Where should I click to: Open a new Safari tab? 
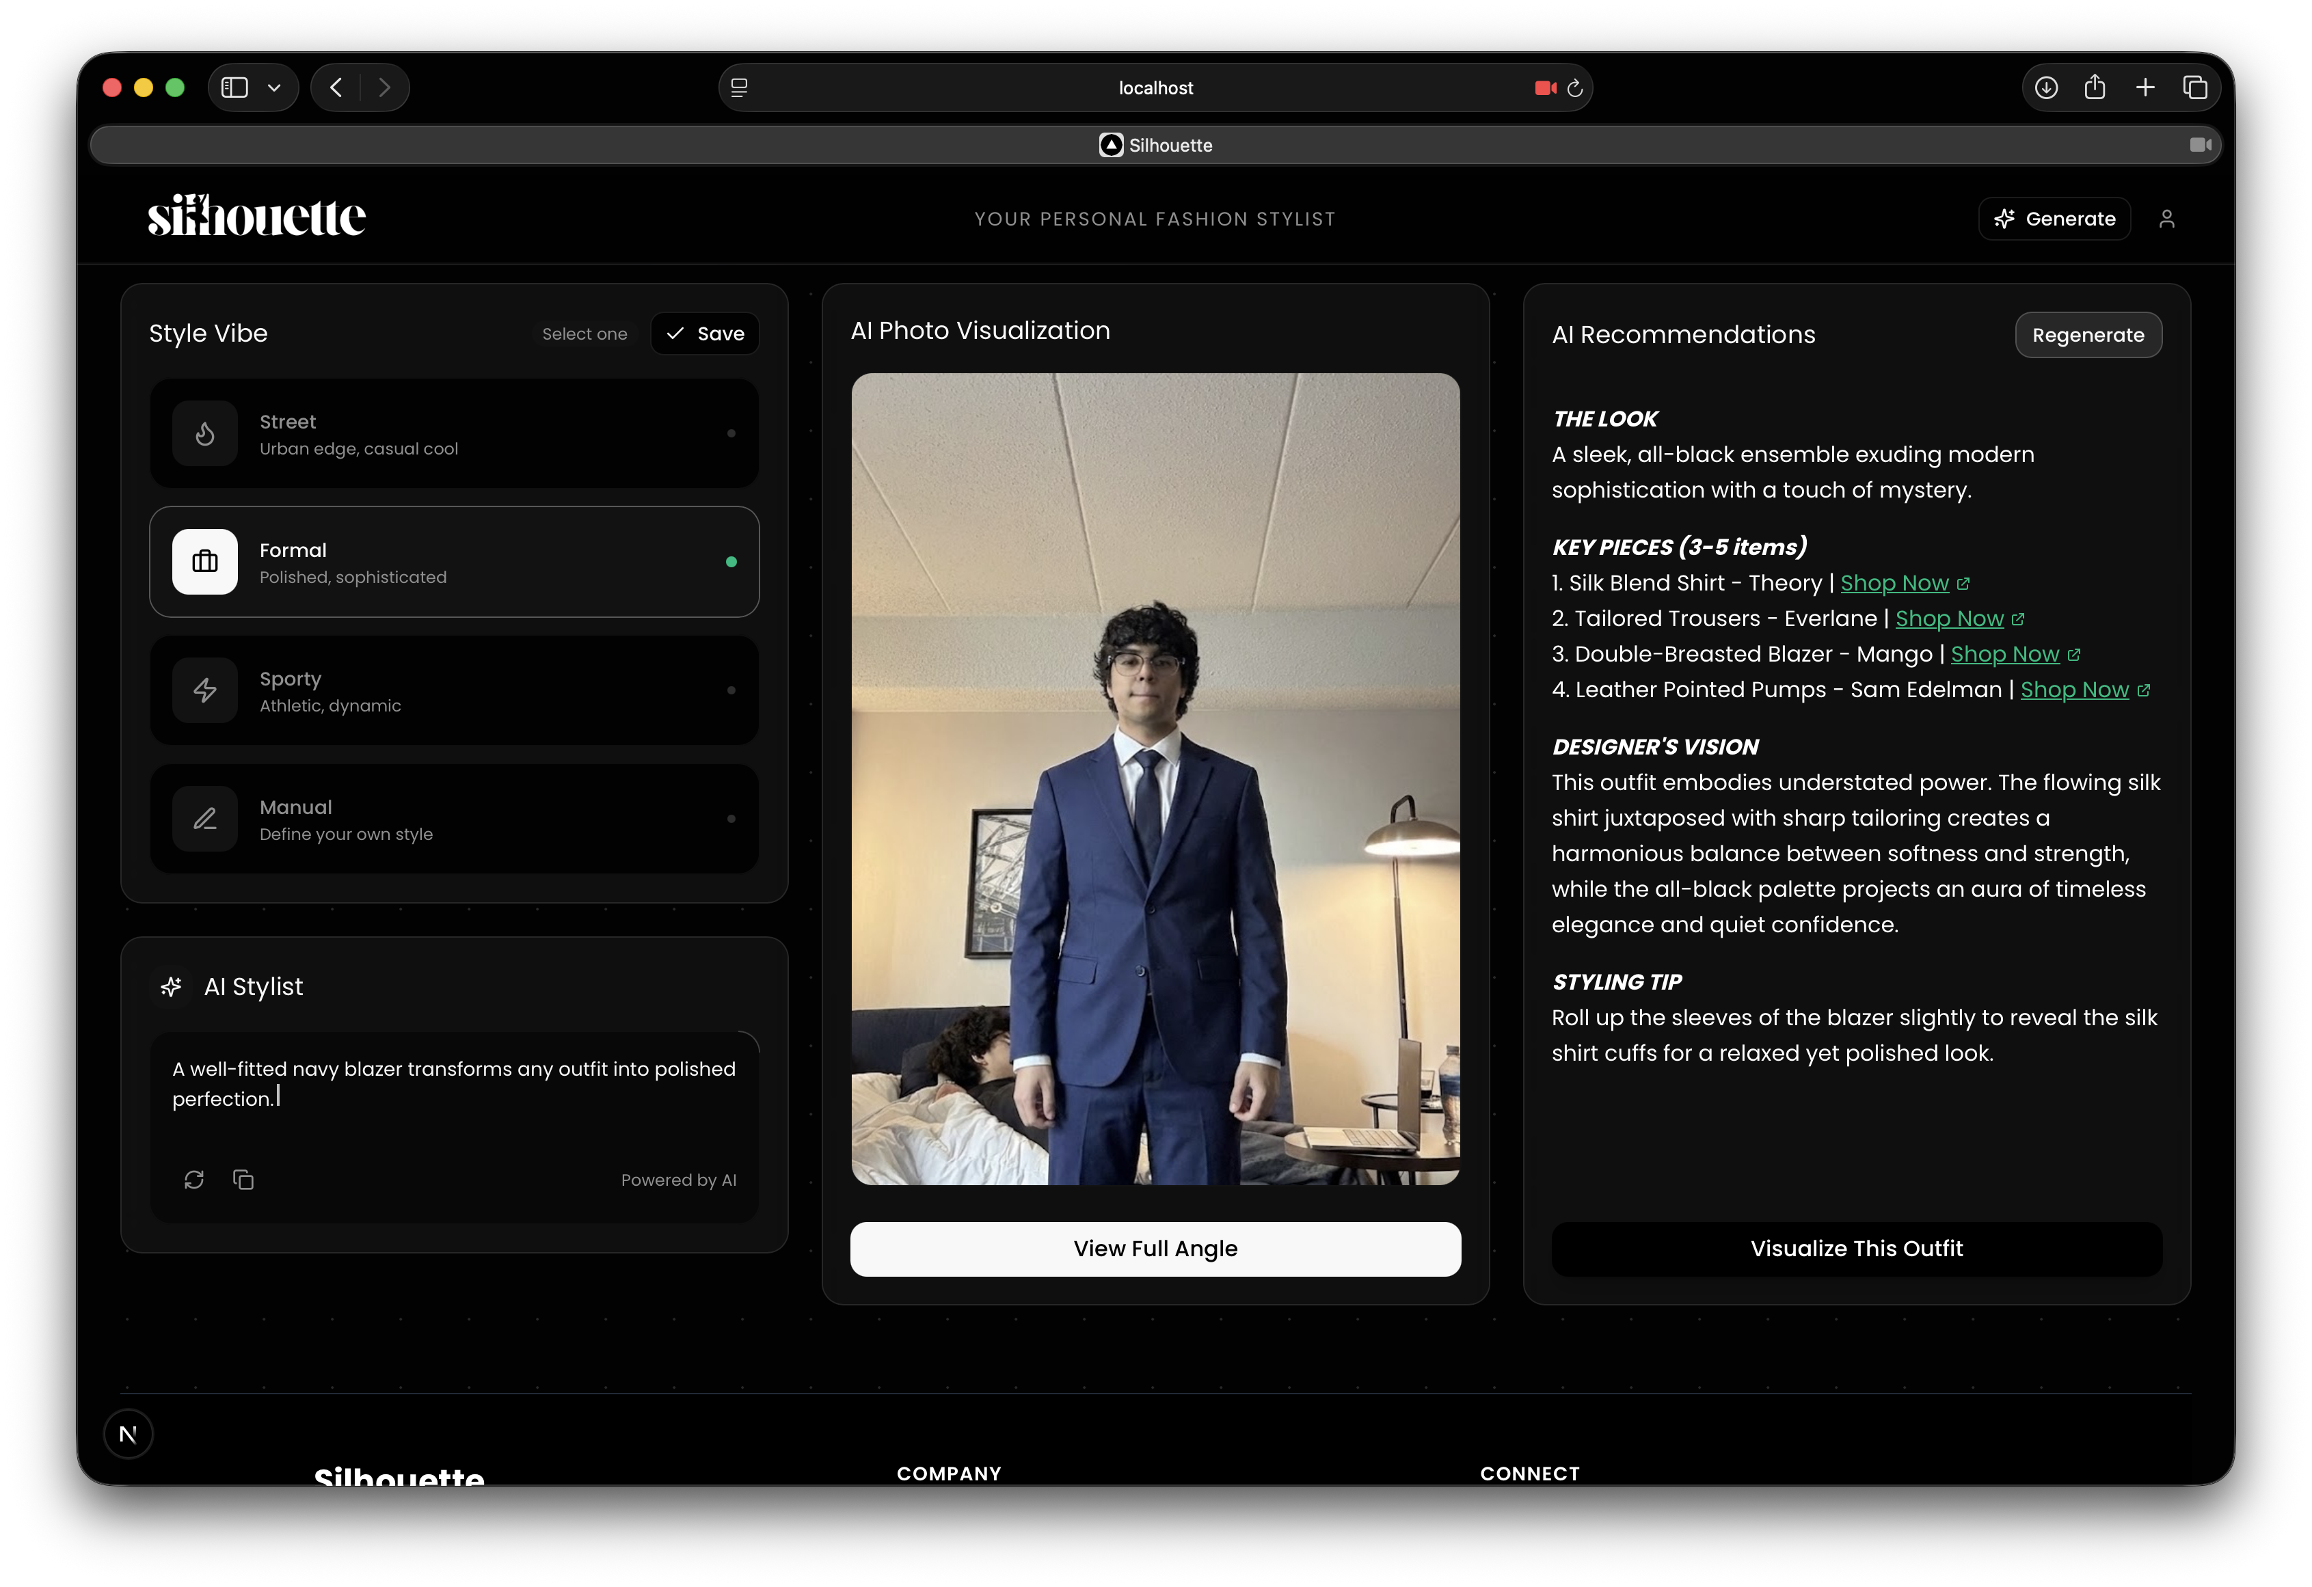pos(2145,87)
